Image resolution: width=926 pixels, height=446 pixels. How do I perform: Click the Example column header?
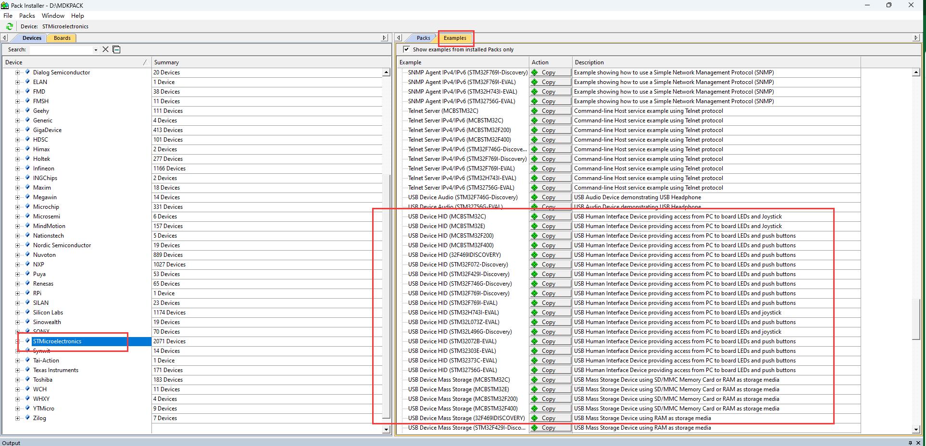[463, 62]
